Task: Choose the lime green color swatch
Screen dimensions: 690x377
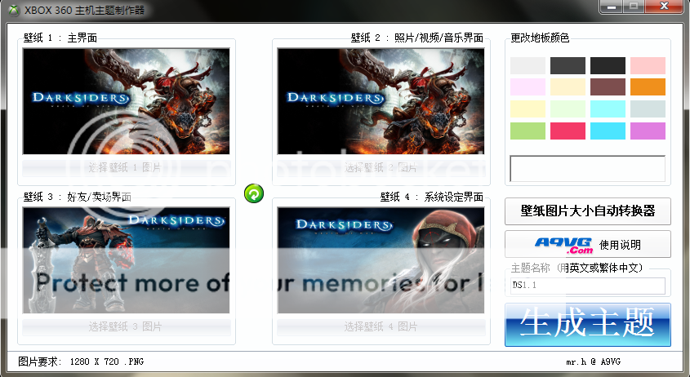Action: (x=528, y=131)
